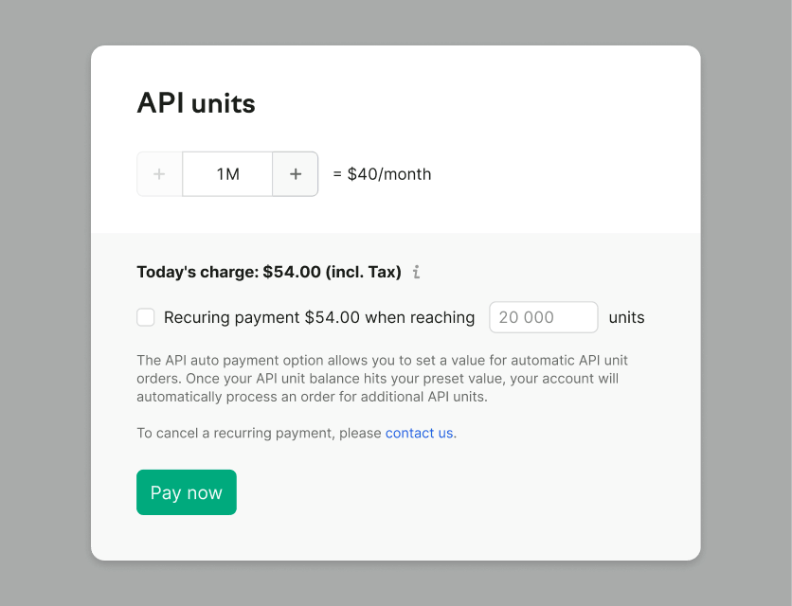
Task: Click empty gray area right of Pay now
Action: 455,492
